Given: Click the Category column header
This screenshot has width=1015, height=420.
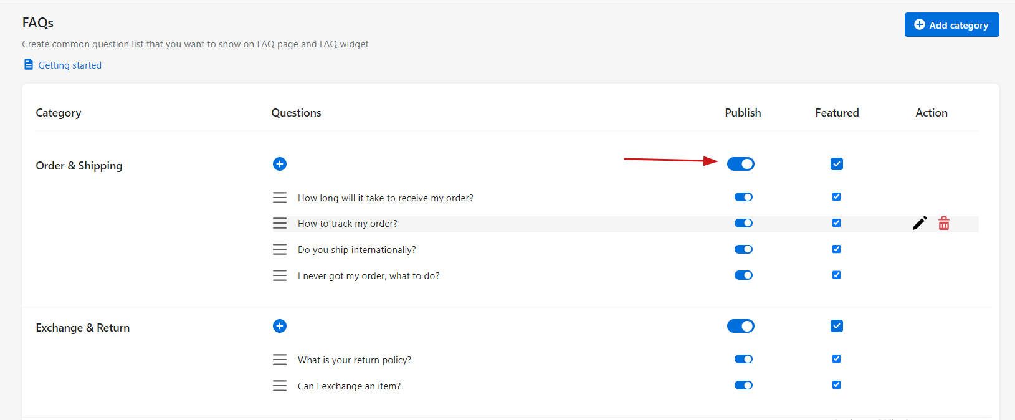Looking at the screenshot, I should click(x=59, y=113).
